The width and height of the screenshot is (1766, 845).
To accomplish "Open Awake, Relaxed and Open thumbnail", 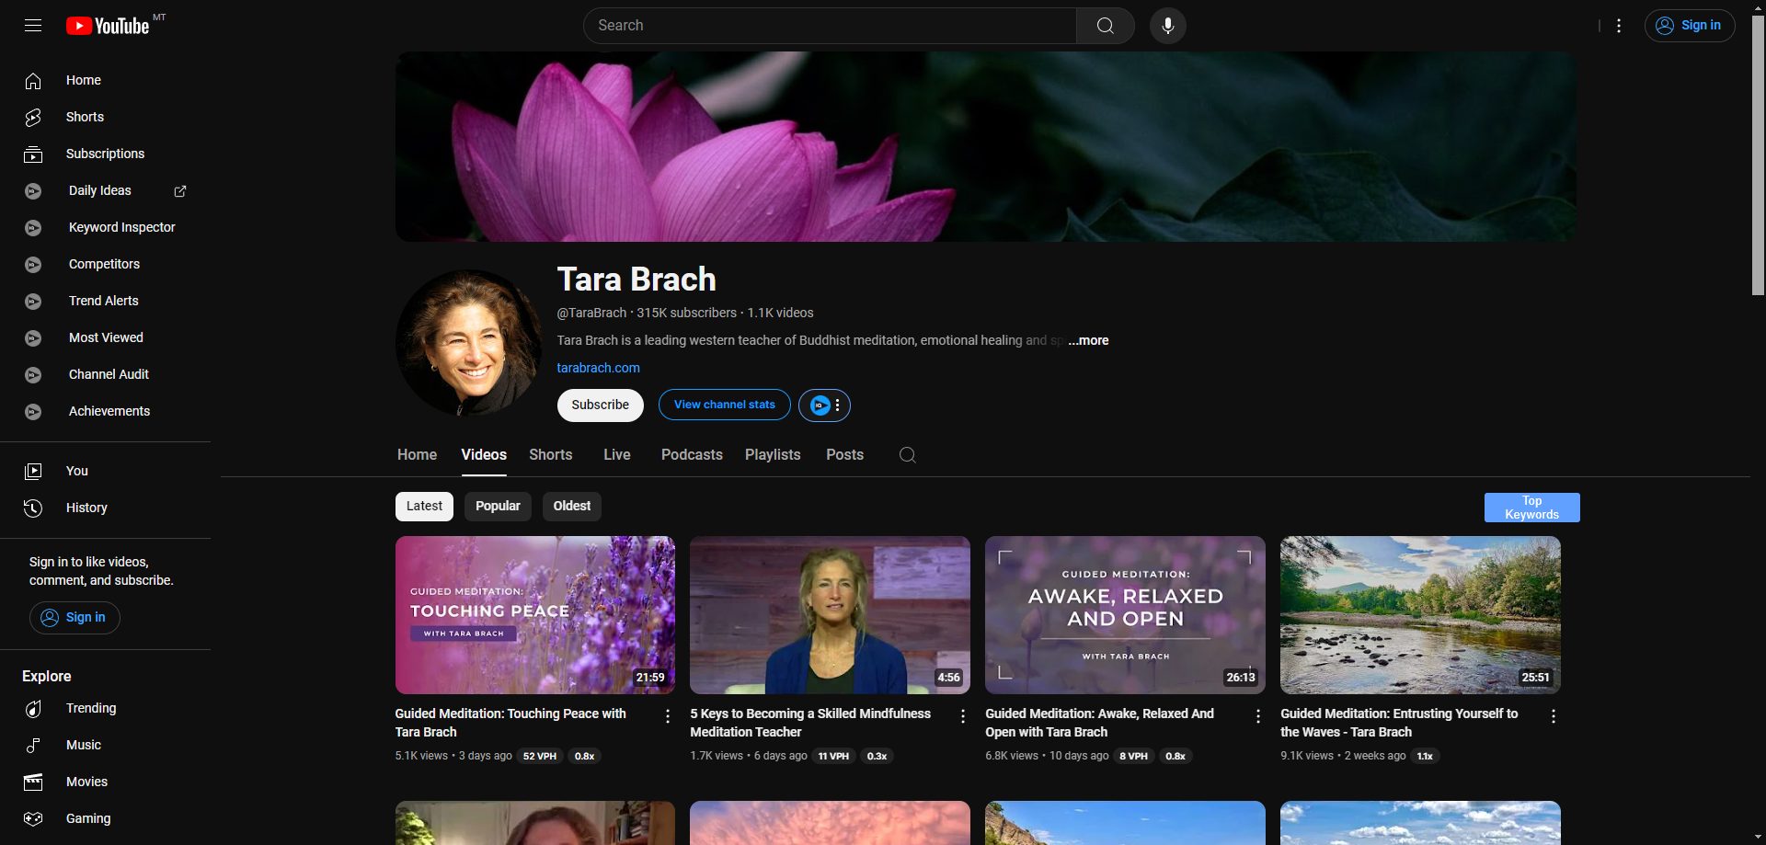I will coord(1125,615).
